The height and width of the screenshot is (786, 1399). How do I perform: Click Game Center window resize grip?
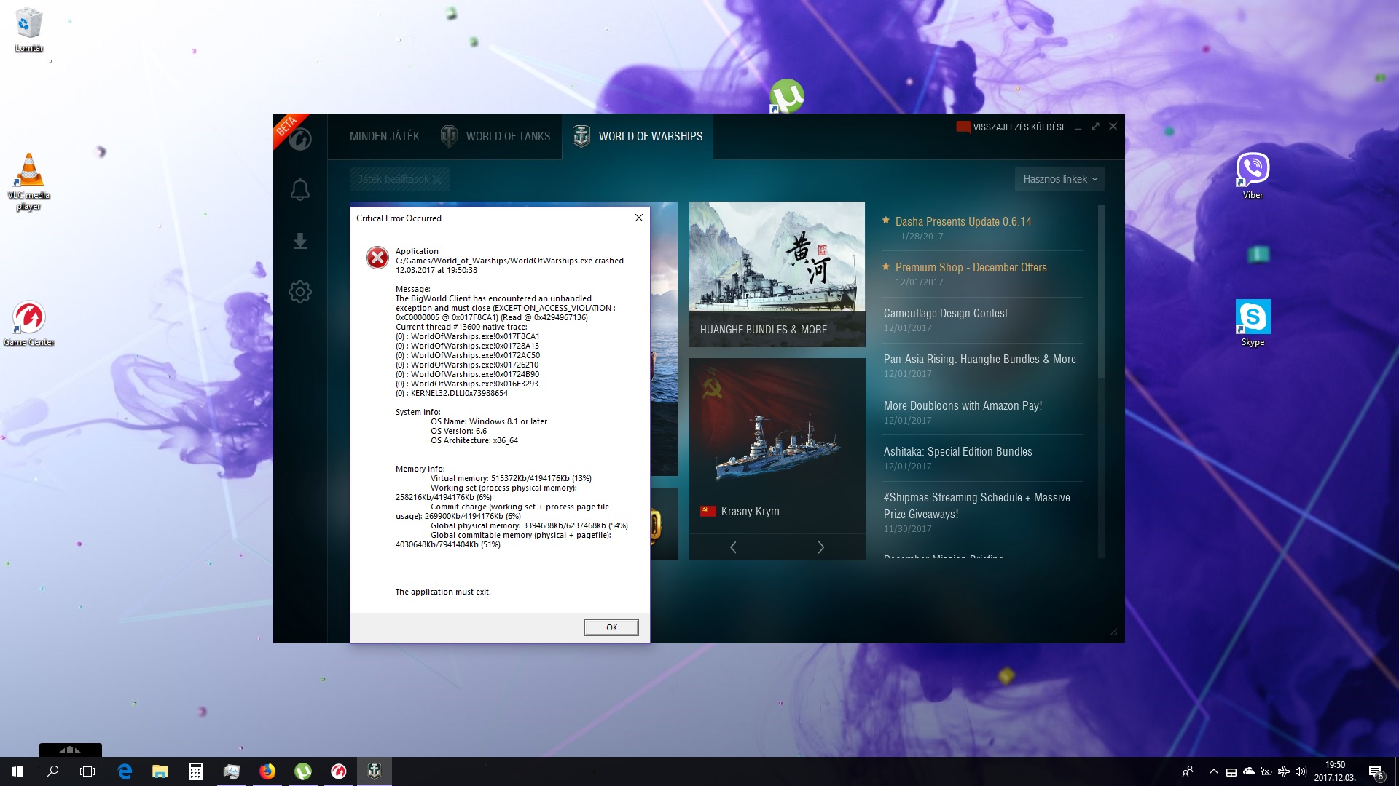pyautogui.click(x=1113, y=632)
